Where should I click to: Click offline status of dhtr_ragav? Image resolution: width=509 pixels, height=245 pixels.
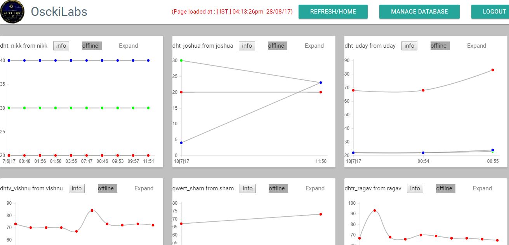pyautogui.click(x=446, y=188)
